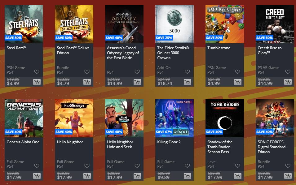Screen dimensions: 296x185
Task: Open Genesis Alpha One title link
Action: tap(23, 142)
